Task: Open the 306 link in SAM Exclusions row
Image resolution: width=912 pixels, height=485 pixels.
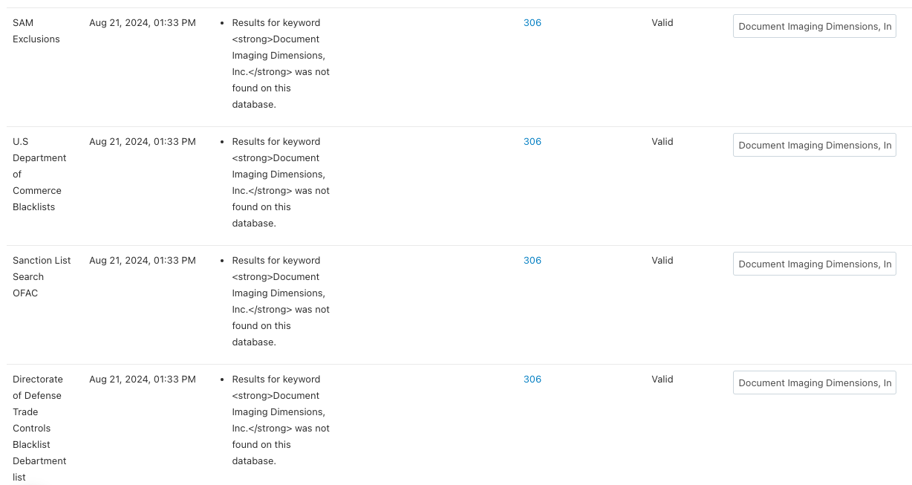Action: [x=532, y=23]
